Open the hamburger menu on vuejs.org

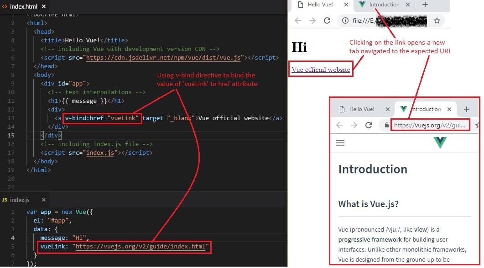(340, 142)
